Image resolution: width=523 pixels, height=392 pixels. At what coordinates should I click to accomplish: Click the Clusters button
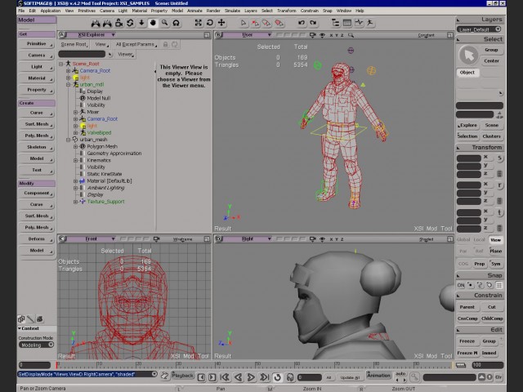click(491, 136)
